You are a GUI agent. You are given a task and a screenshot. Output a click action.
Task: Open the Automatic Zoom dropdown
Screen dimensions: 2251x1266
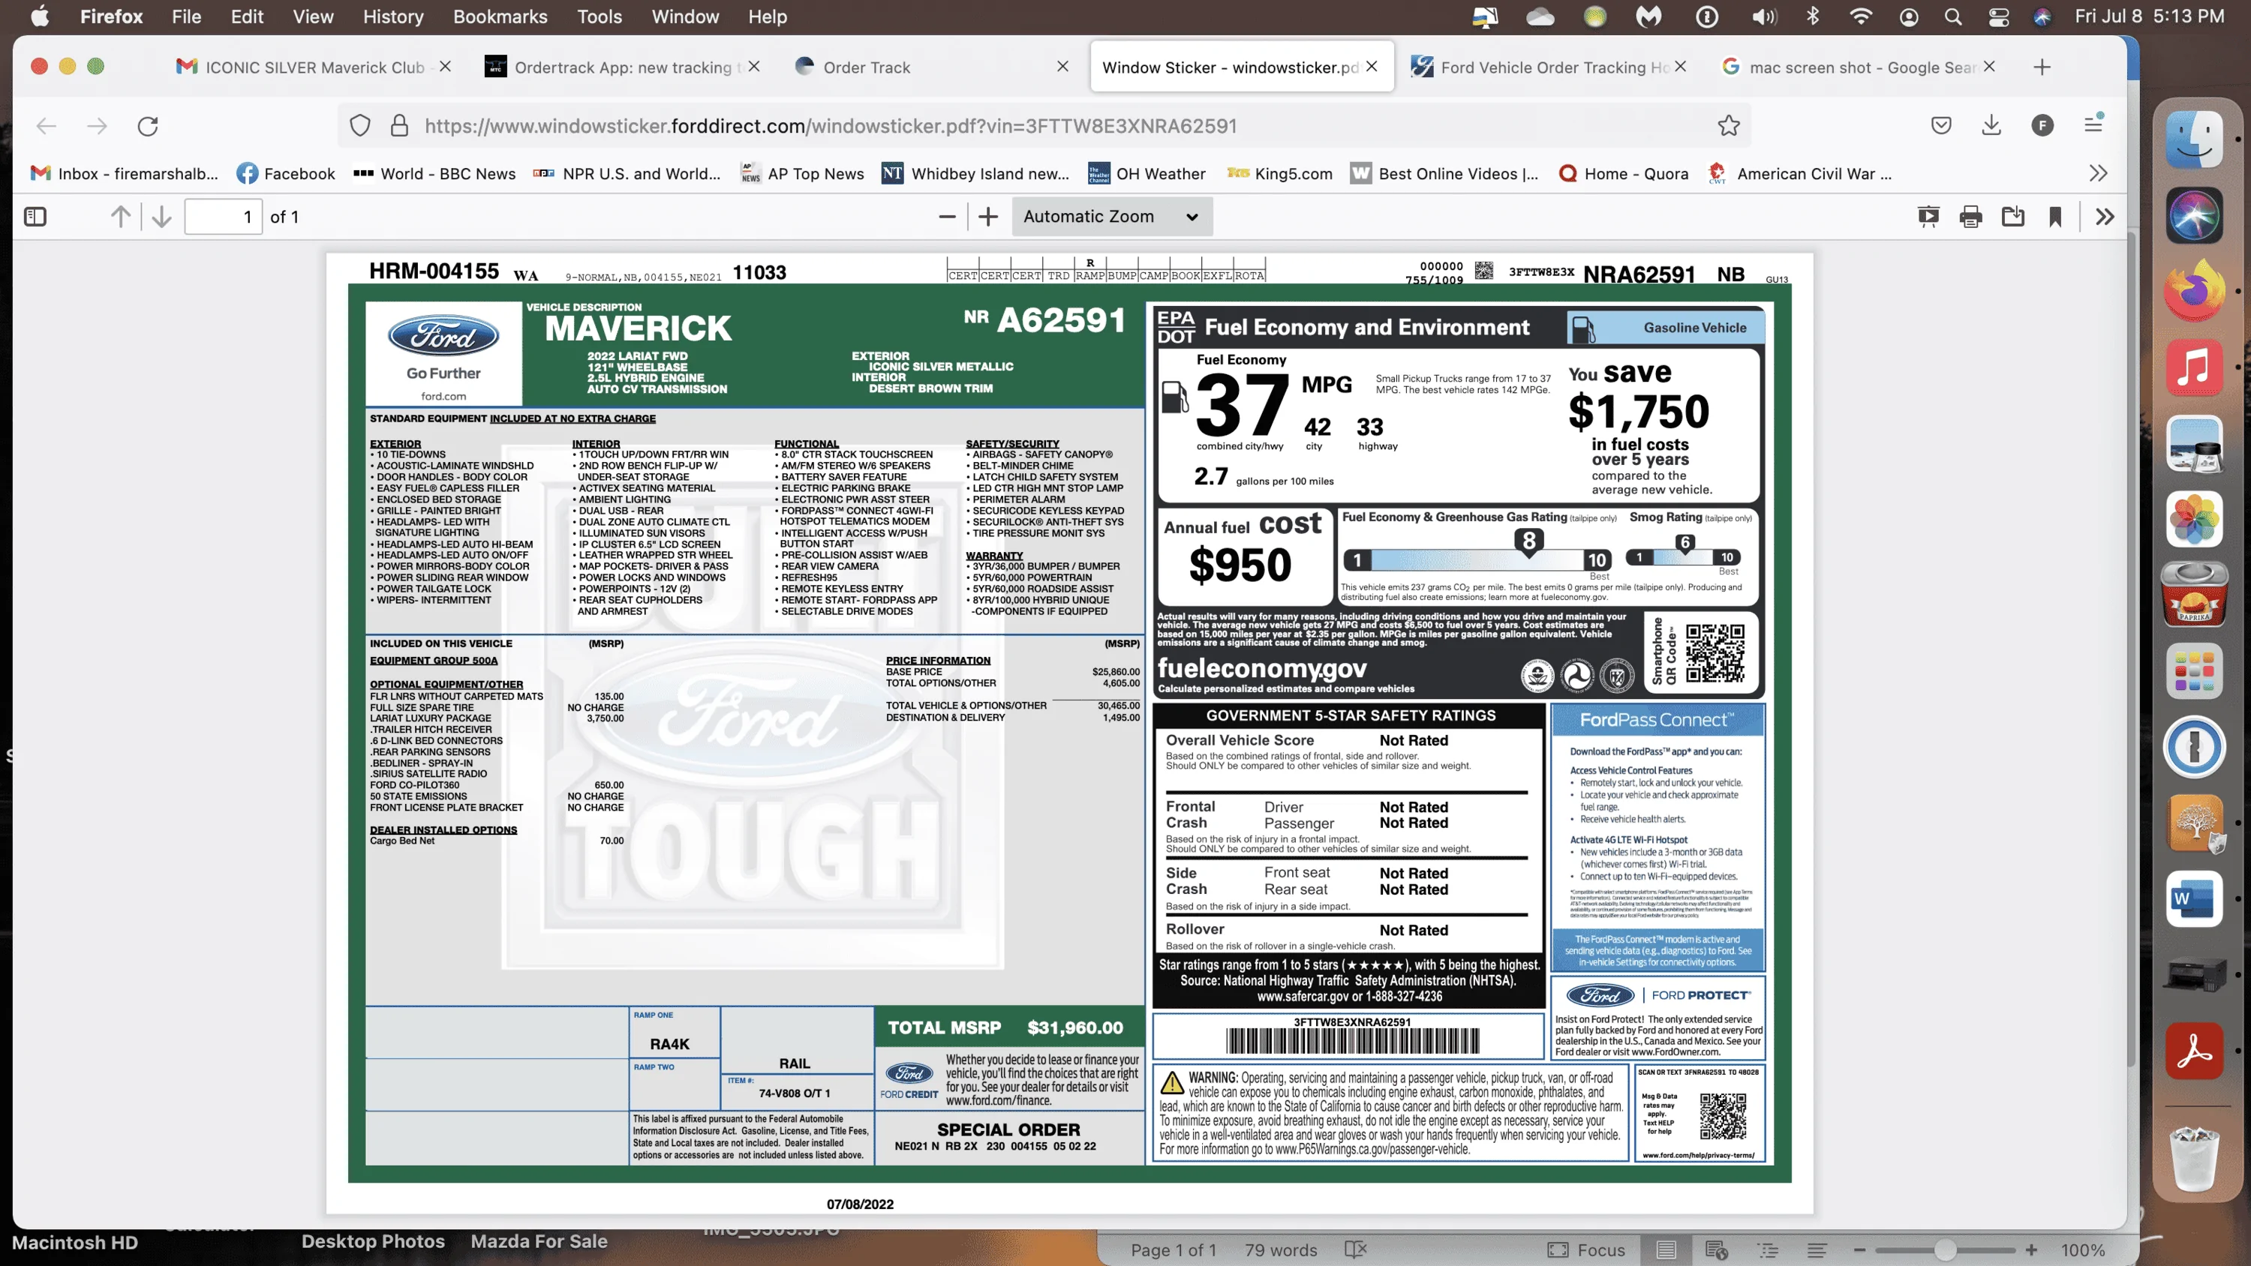point(1111,217)
